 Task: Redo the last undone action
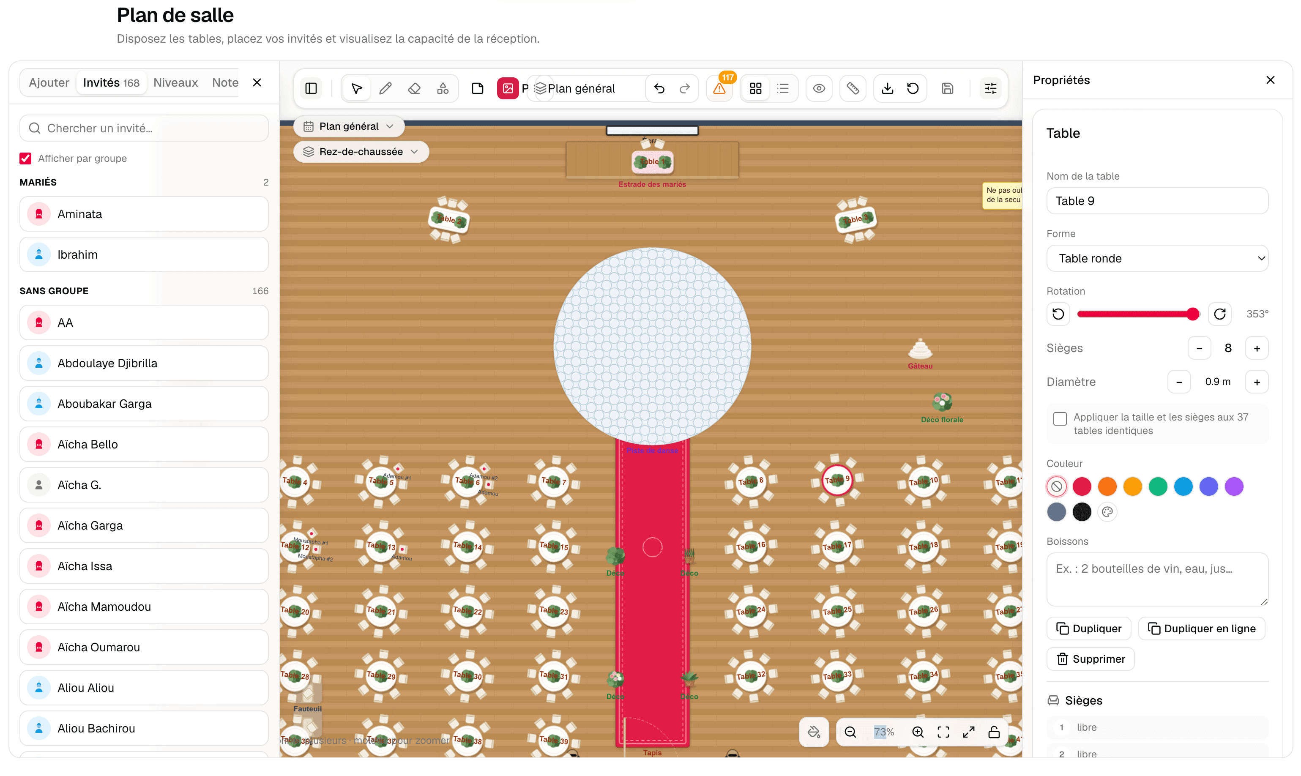(684, 88)
